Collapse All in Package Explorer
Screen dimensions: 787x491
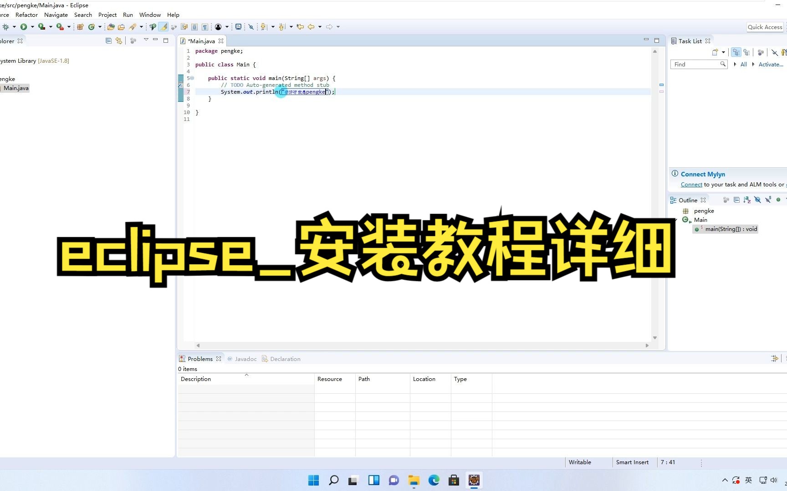click(108, 40)
